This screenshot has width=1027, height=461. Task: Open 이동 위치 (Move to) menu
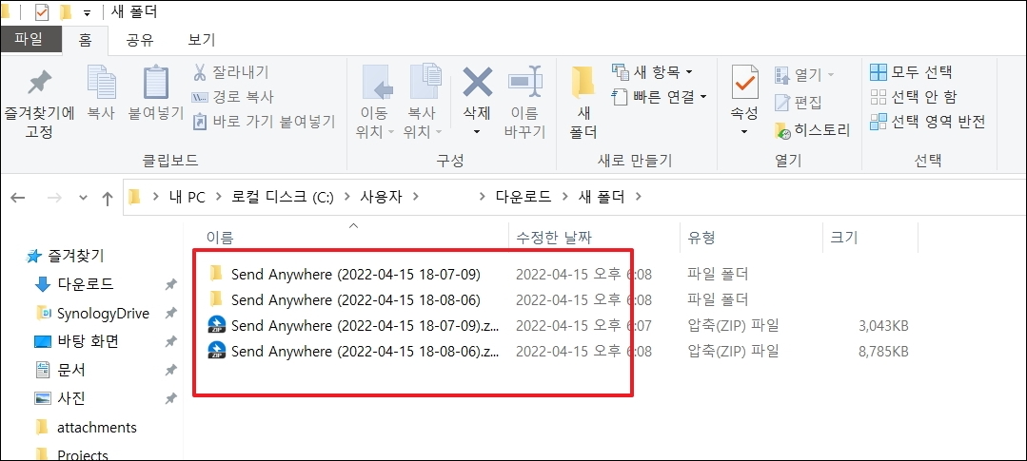click(x=375, y=102)
